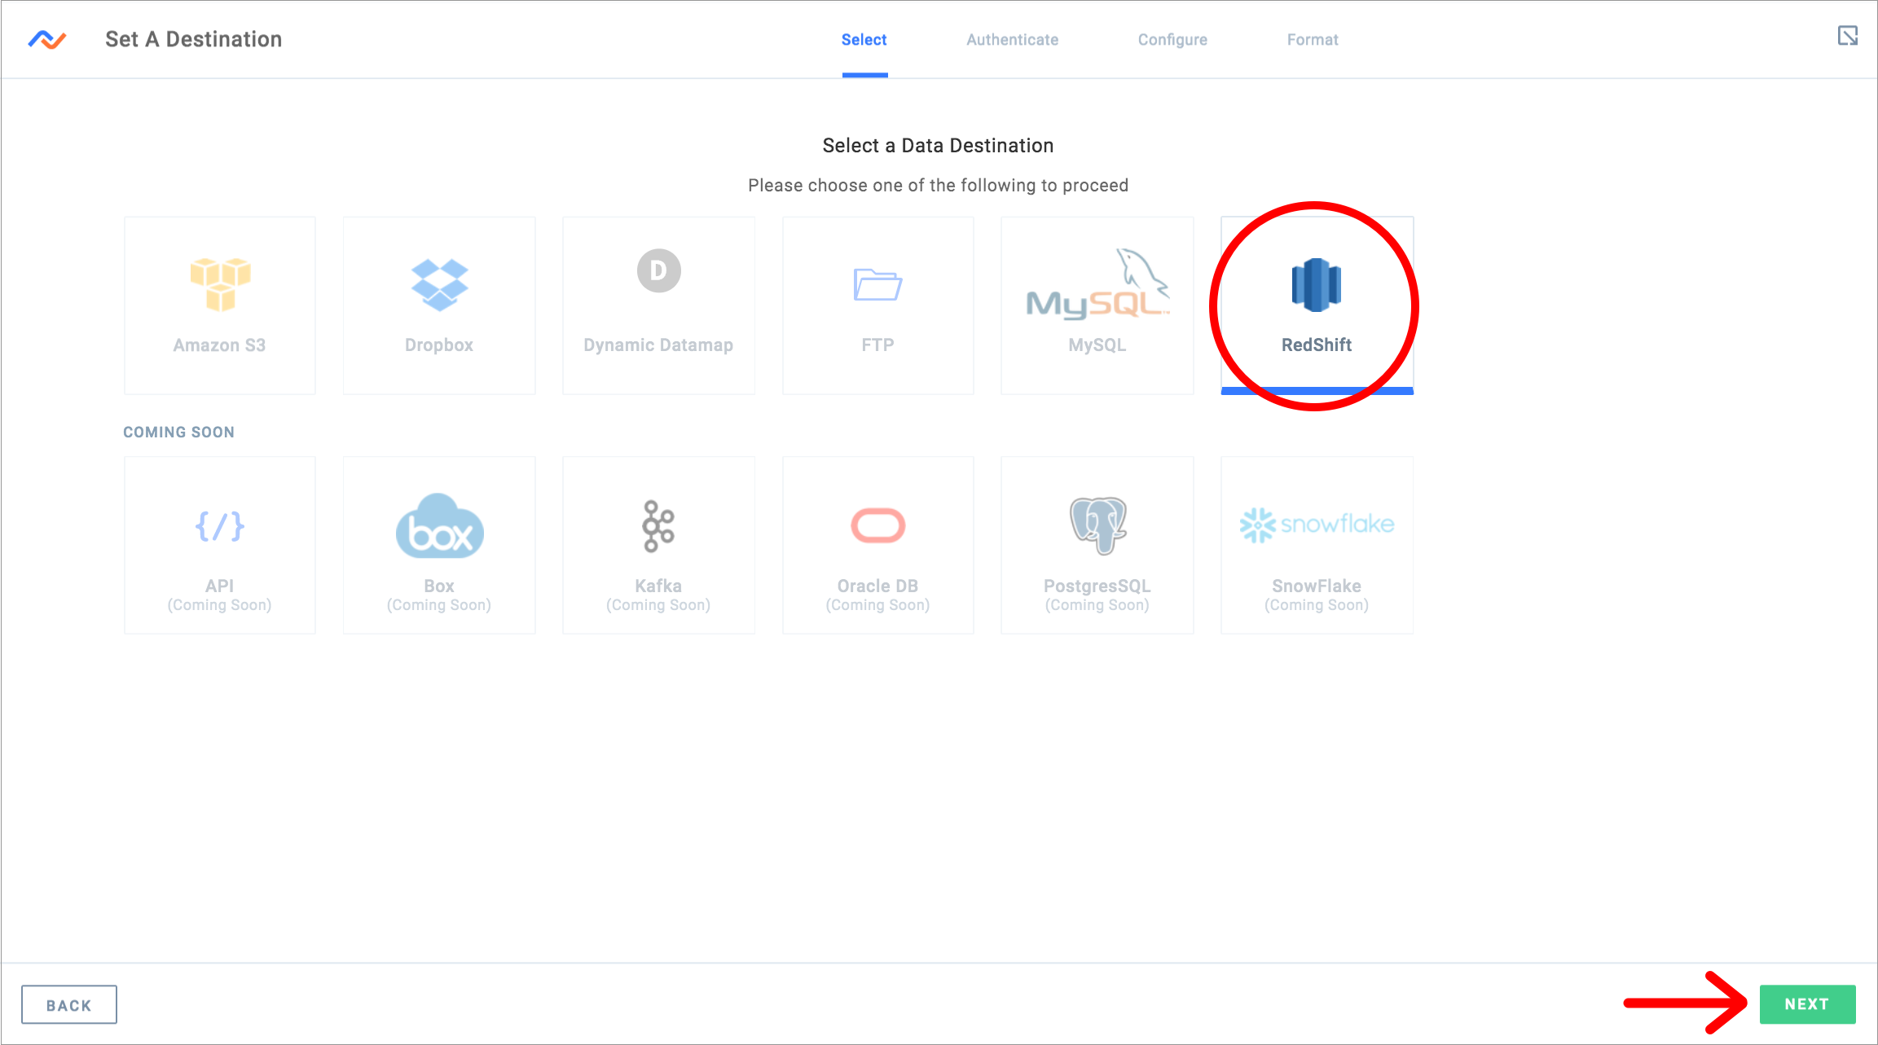Click 'API' label

point(219,586)
